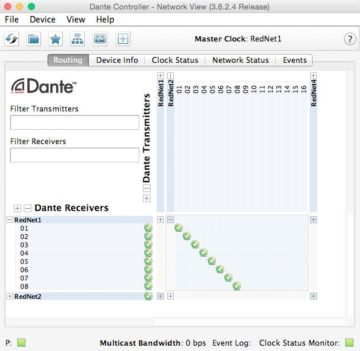Click the star favorites toolbar icon
This screenshot has height=351, width=360.
pos(55,39)
